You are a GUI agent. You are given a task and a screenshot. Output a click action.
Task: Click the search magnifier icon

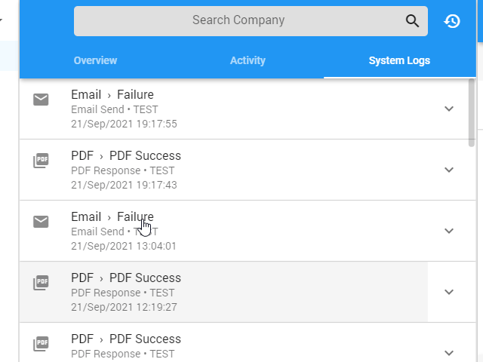[412, 21]
